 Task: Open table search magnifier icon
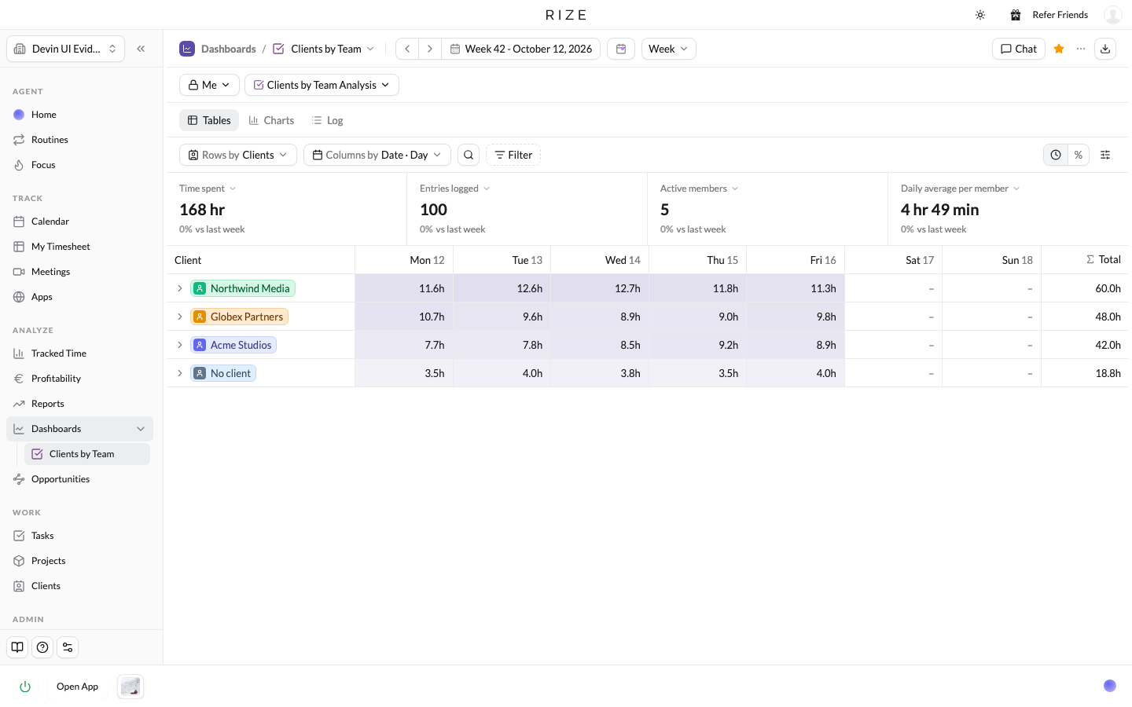coord(469,155)
